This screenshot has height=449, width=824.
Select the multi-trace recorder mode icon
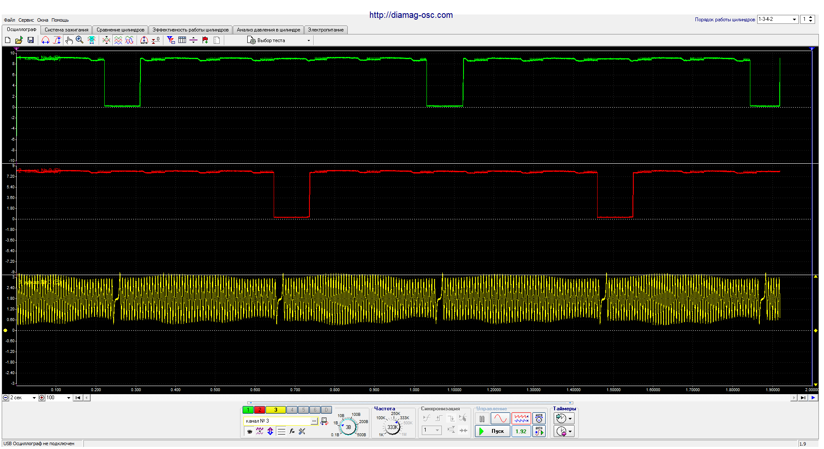[521, 418]
